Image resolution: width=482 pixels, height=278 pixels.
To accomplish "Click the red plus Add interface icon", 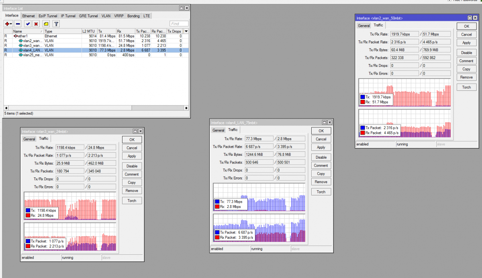I will click(8, 24).
